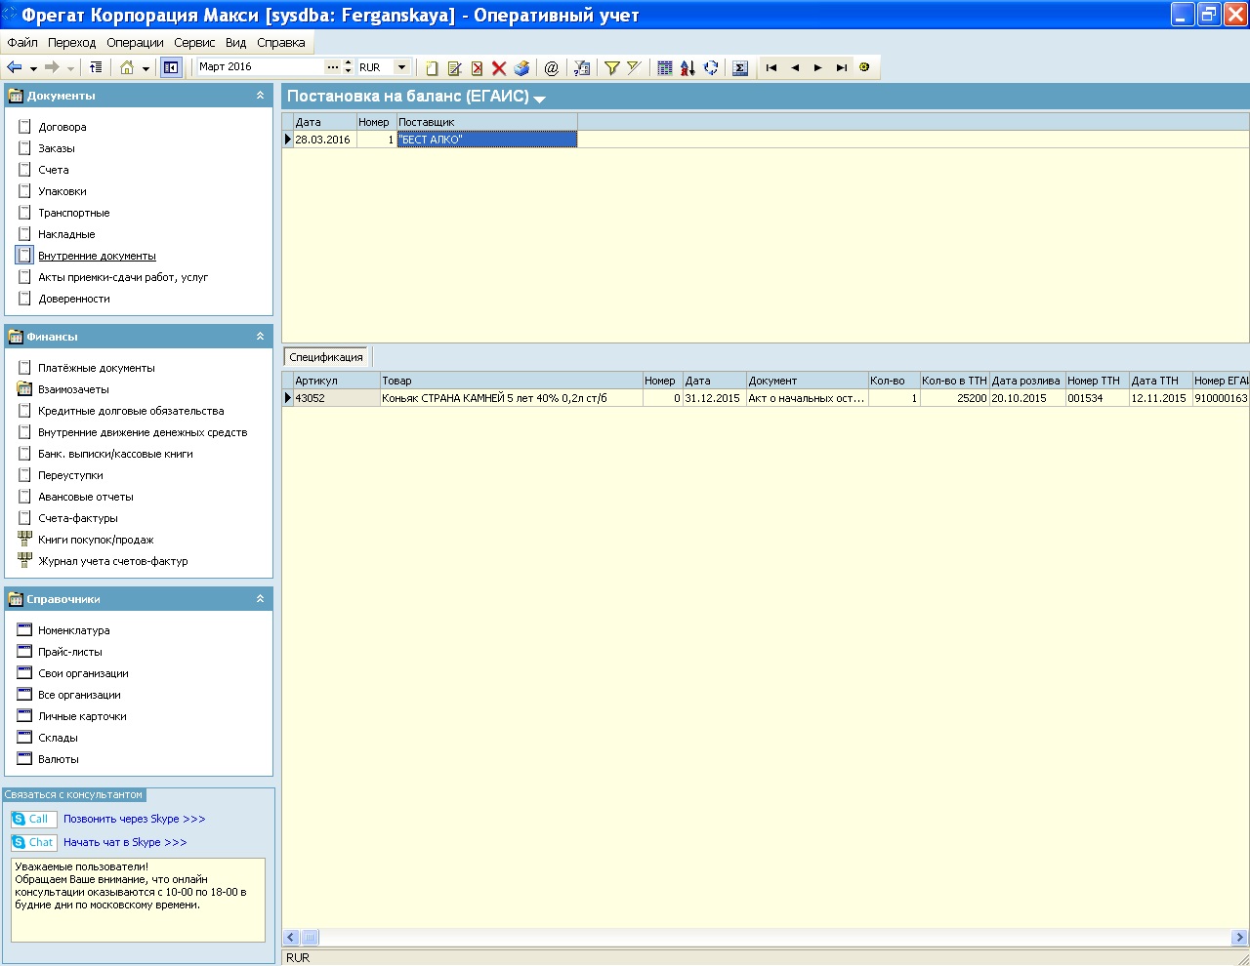1250x966 pixels.
Task: Open the RUR currency dropdown
Action: pyautogui.click(x=401, y=67)
